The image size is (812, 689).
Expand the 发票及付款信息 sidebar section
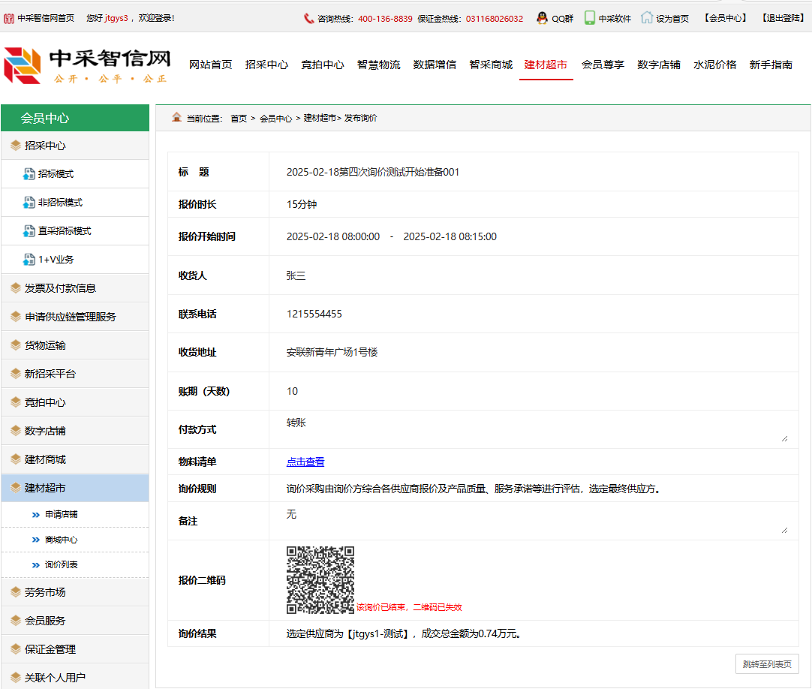[x=75, y=288]
